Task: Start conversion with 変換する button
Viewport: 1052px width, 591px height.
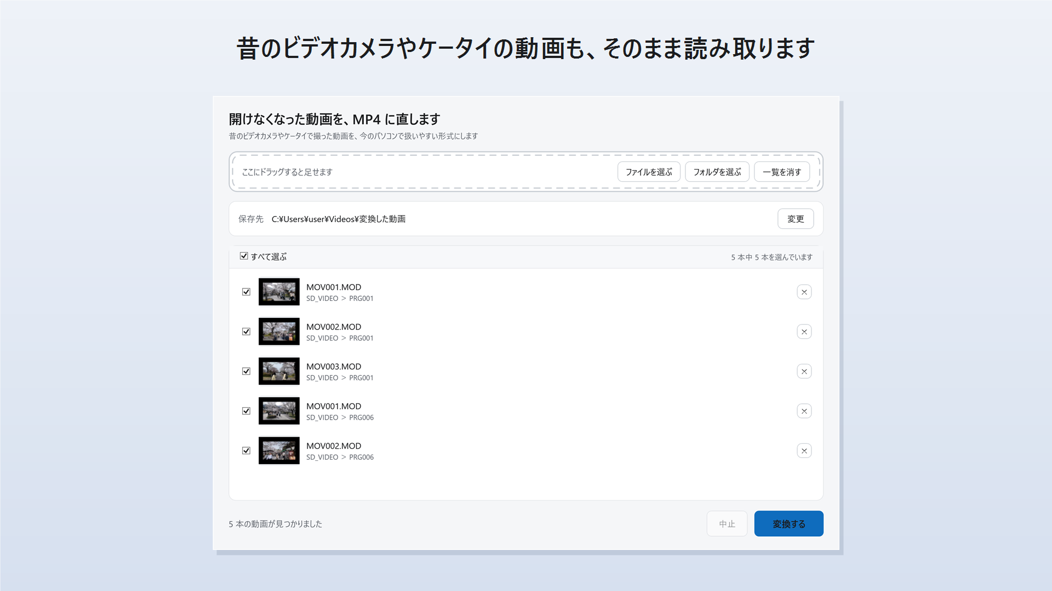Action: [788, 524]
